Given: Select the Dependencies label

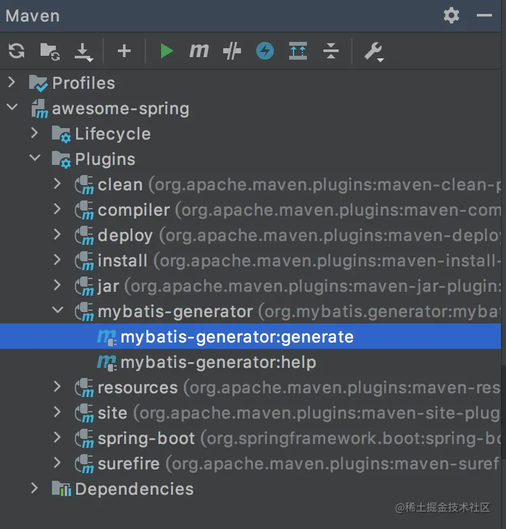Looking at the screenshot, I should click(x=134, y=489).
